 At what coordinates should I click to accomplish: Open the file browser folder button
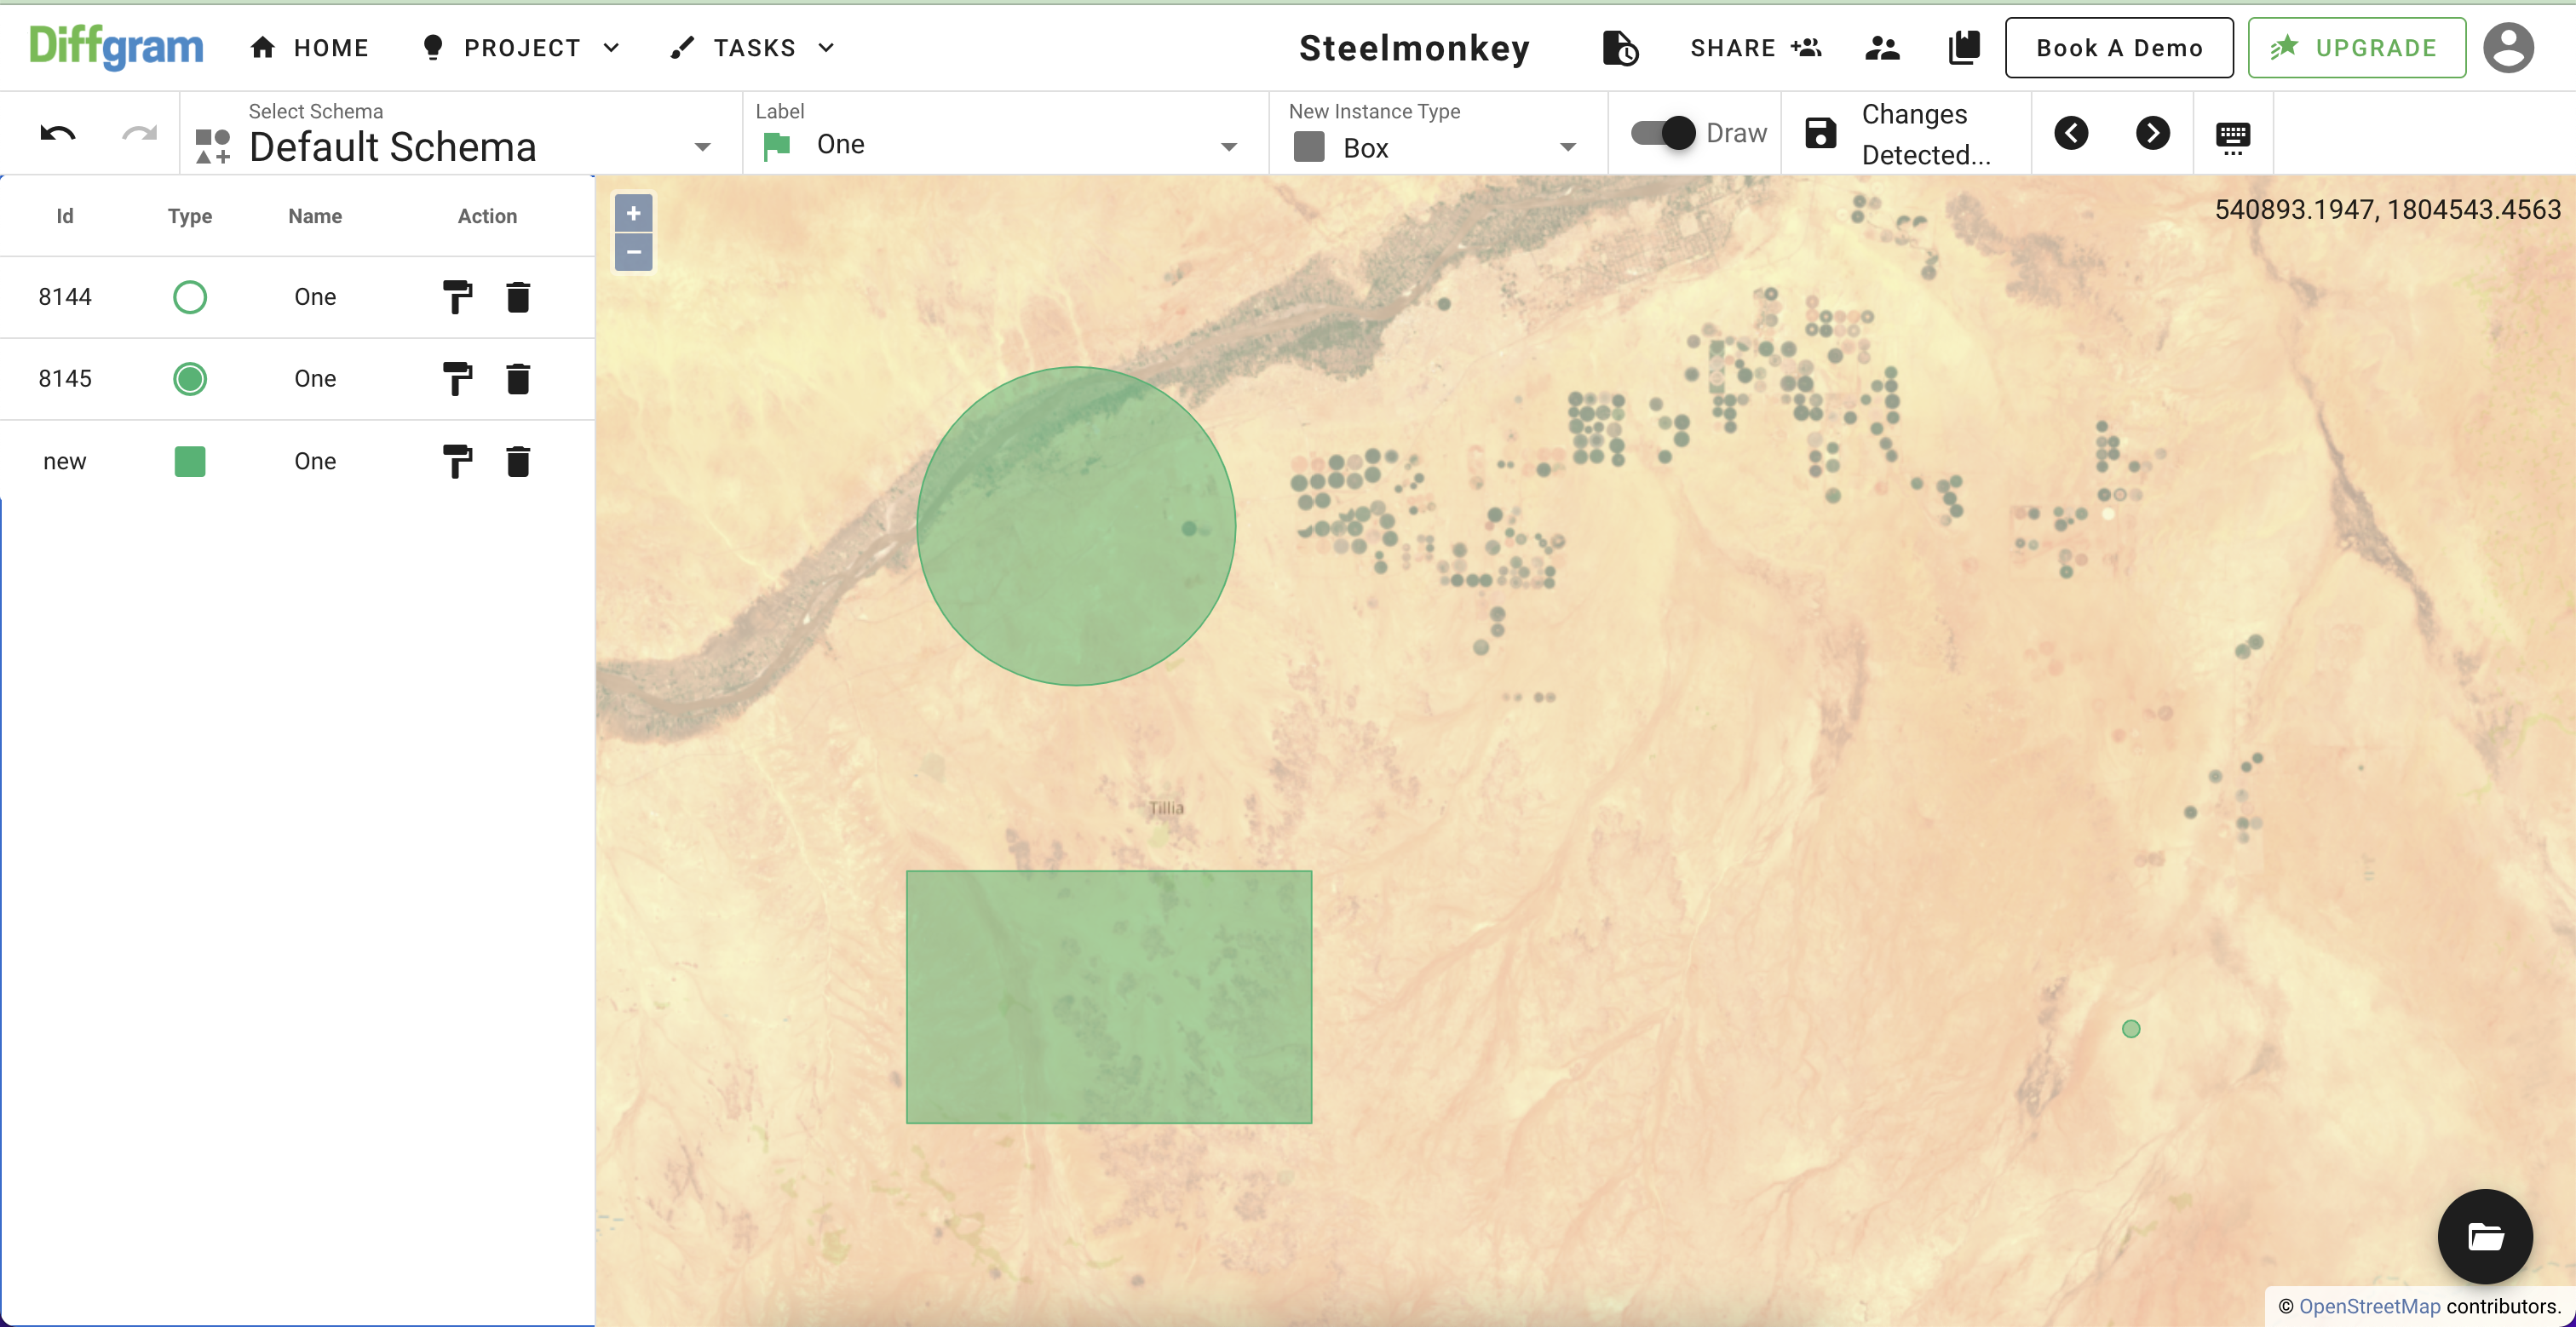(2484, 1236)
